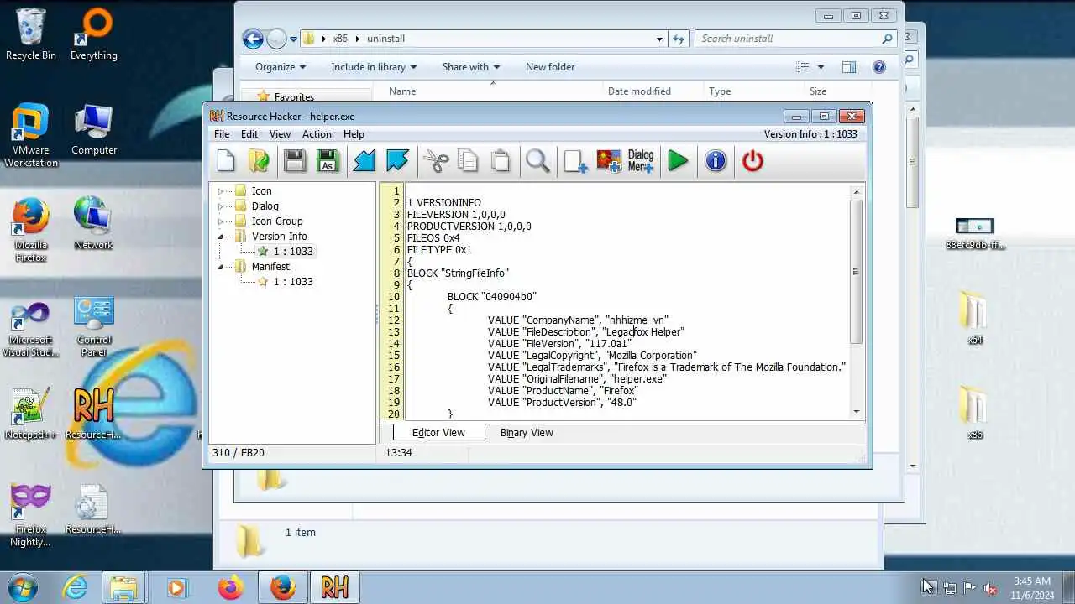Viewport: 1075px width, 604px height.
Task: Click the Explorer refresh button
Action: click(x=679, y=39)
